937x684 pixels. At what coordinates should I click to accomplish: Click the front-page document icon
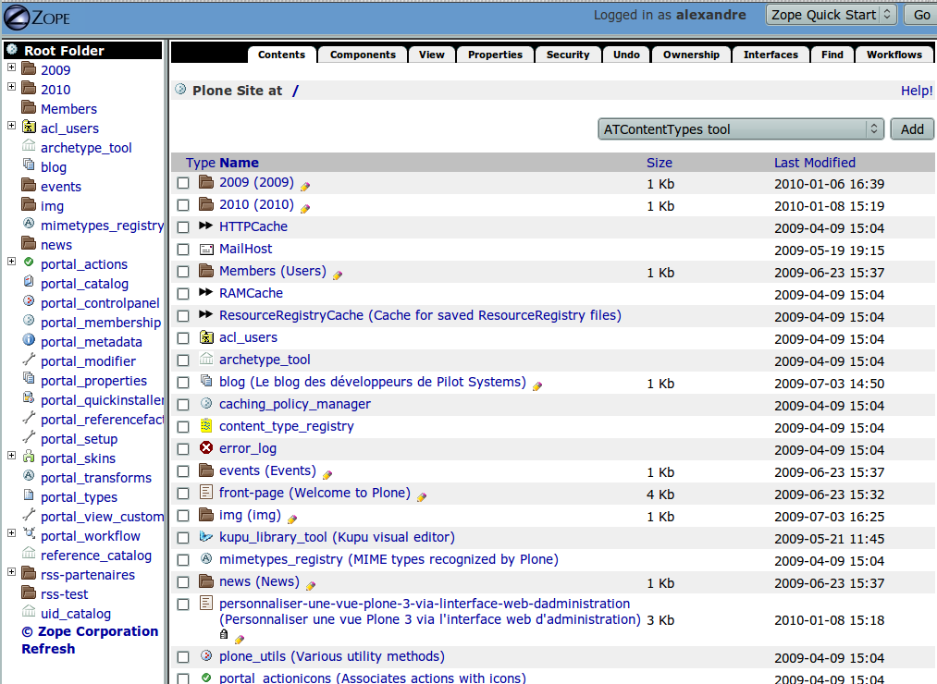tap(206, 493)
